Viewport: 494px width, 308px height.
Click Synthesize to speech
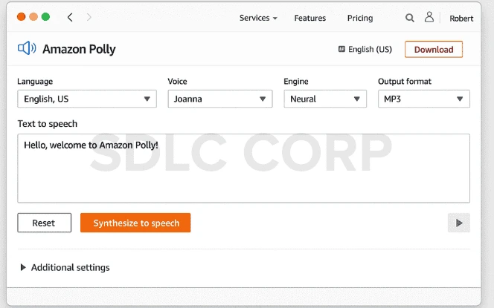(135, 223)
